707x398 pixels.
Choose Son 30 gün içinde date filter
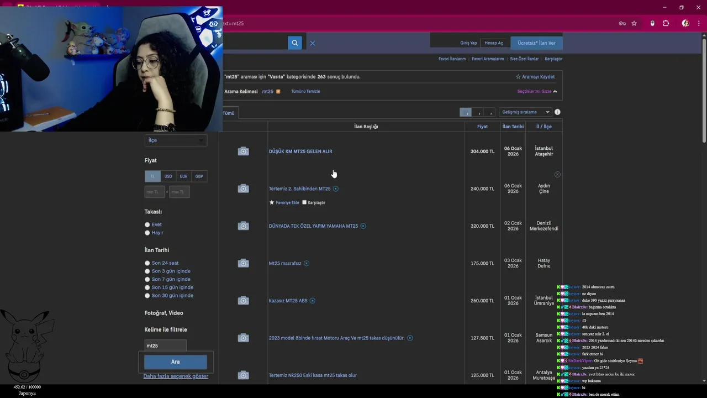147,296
